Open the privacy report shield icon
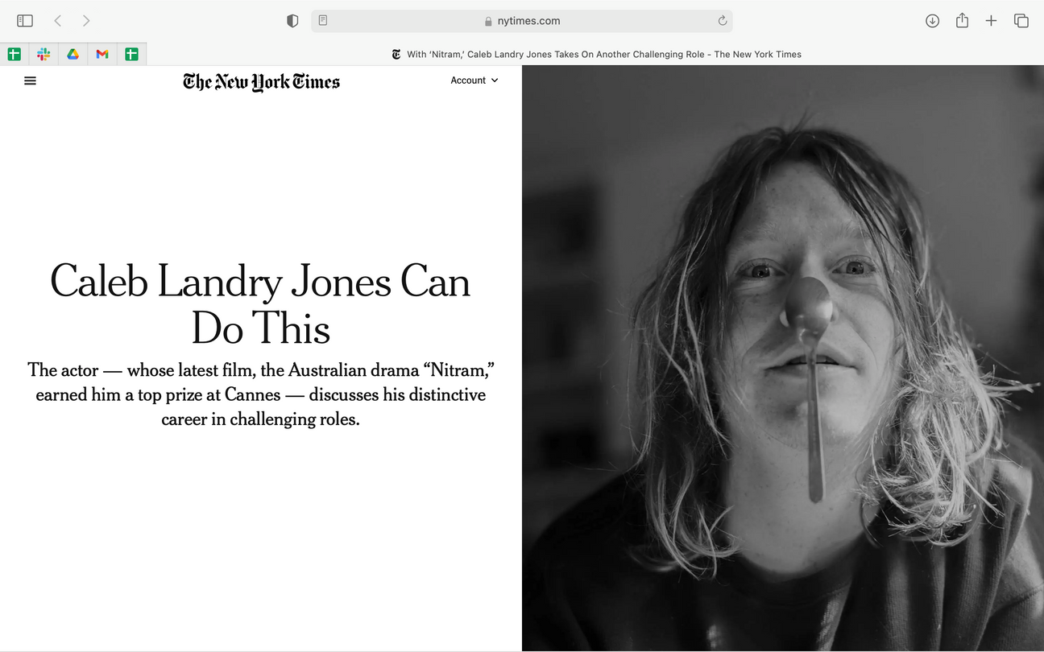1044x652 pixels. click(292, 21)
